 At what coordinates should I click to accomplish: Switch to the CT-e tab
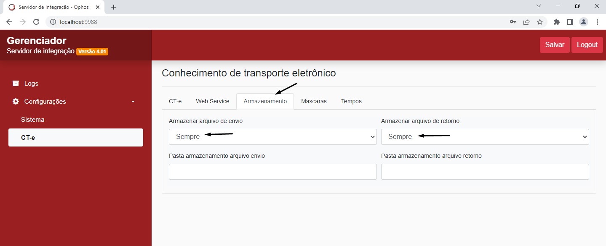pyautogui.click(x=175, y=101)
